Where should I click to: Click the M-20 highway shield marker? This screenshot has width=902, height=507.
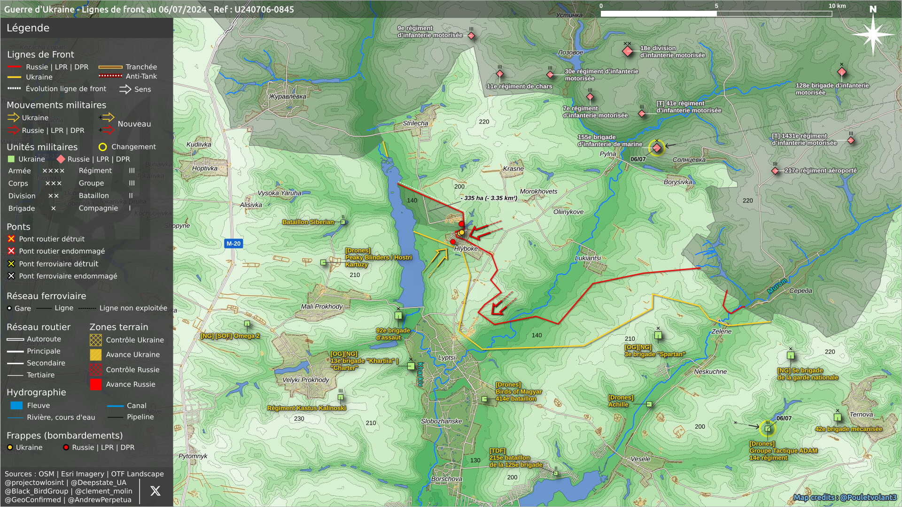click(x=233, y=244)
